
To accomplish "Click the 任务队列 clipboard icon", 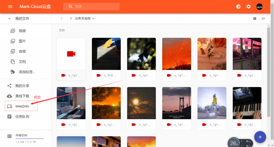I will (x=9, y=116).
